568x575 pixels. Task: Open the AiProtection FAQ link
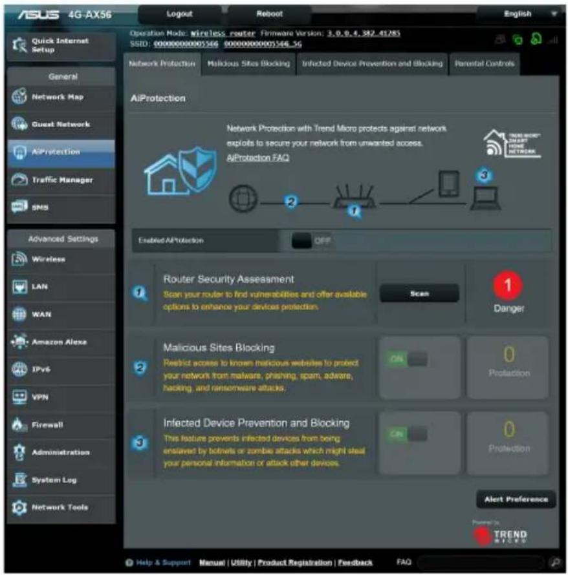(257, 158)
